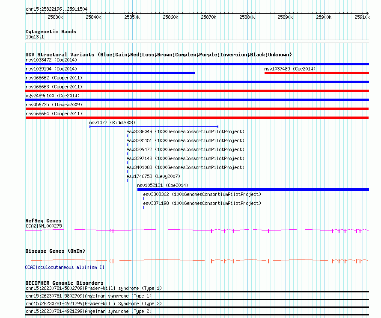Select variant esv3305451 label
381x318 pixels.
185,140
